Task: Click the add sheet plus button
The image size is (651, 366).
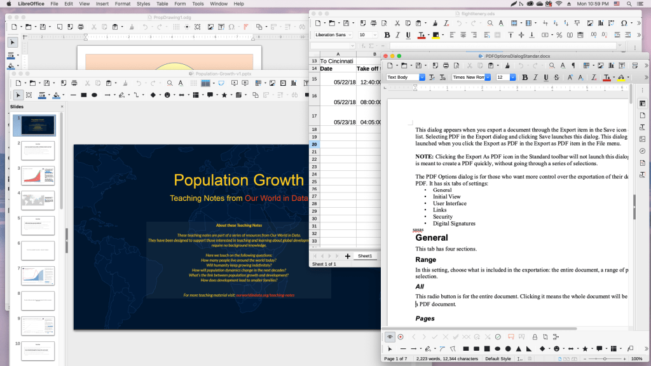Action: tap(347, 256)
